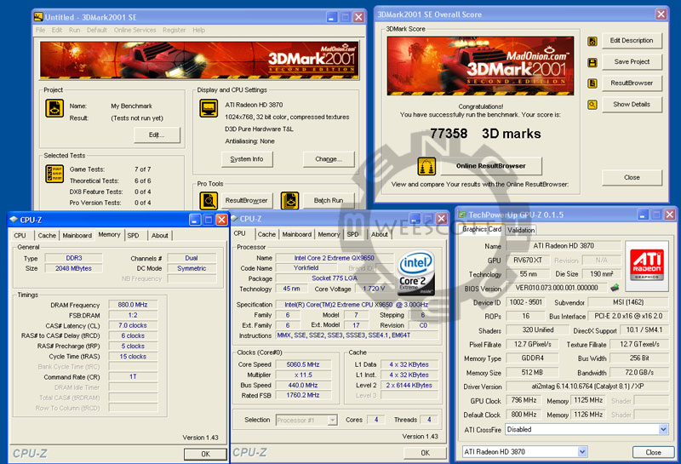This screenshot has height=464, width=681.
Task: Click the Rated FSB 1760.2 MHz field
Action: coord(303,395)
